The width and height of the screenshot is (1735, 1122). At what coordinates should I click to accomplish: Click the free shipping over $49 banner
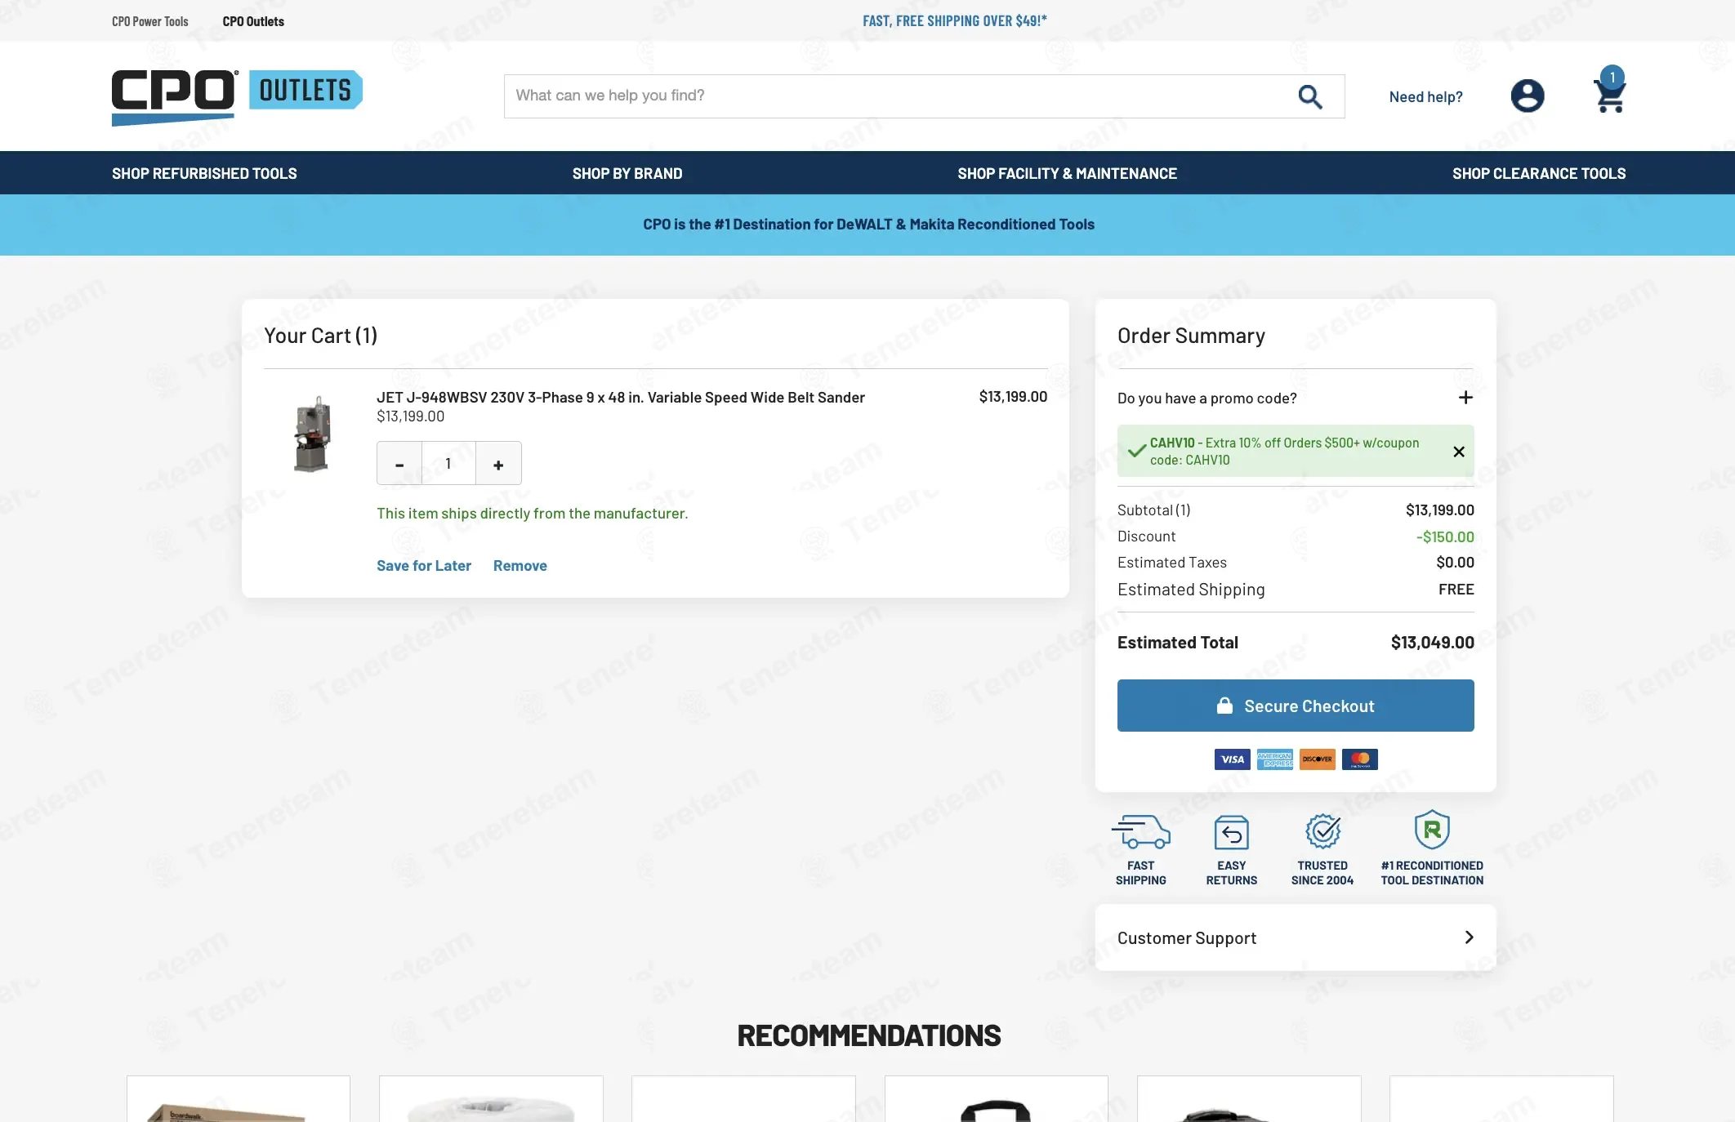(955, 20)
